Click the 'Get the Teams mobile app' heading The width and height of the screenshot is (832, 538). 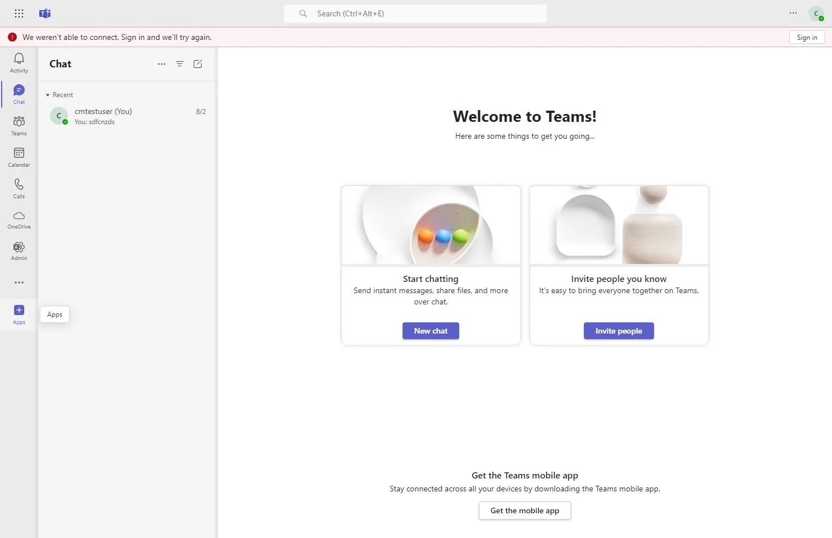click(x=525, y=476)
